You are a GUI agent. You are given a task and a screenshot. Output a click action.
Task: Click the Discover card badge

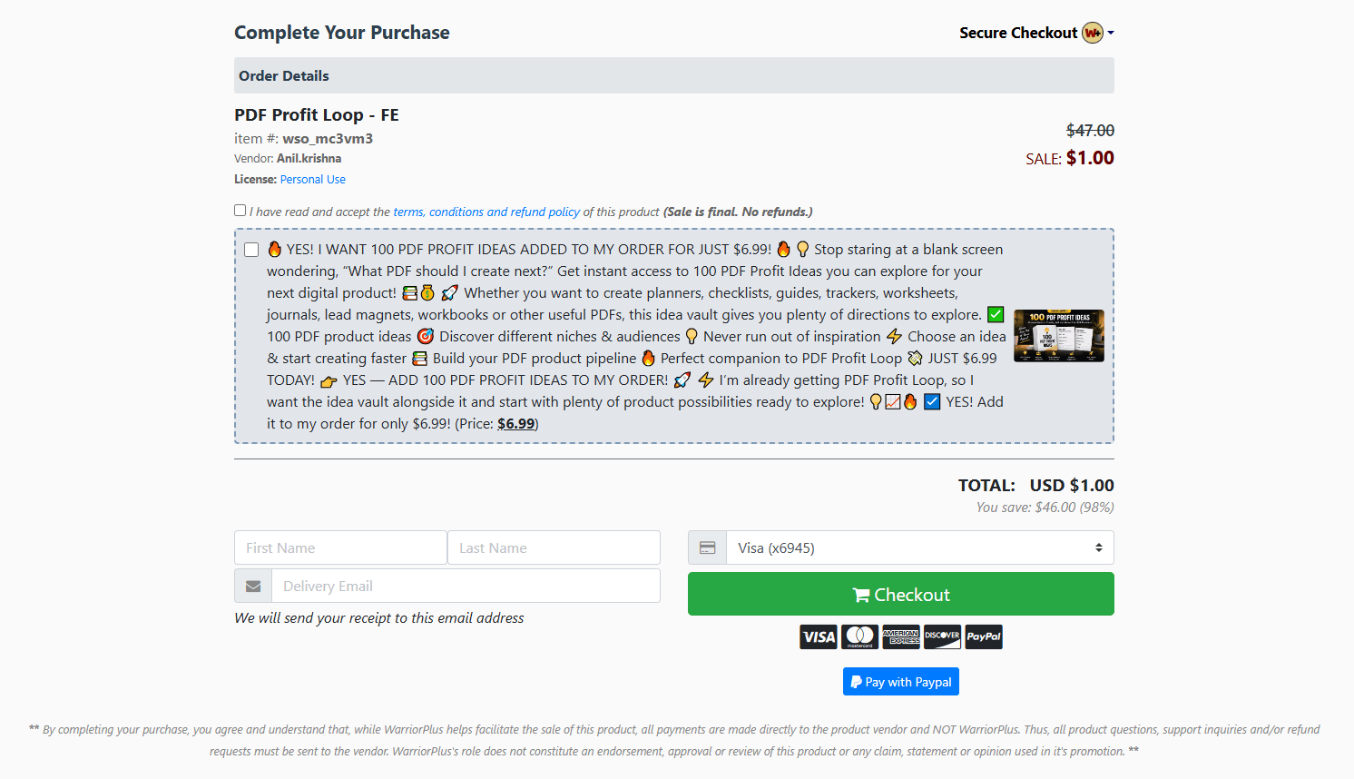(942, 636)
